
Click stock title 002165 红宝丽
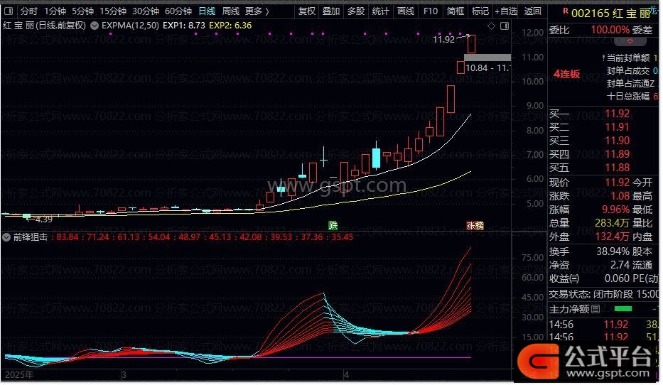tap(610, 13)
